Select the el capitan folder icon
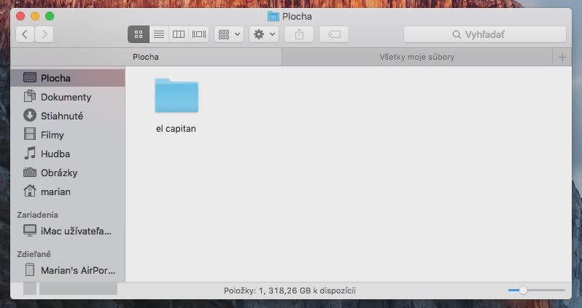The height and width of the screenshot is (308, 582). [x=176, y=95]
